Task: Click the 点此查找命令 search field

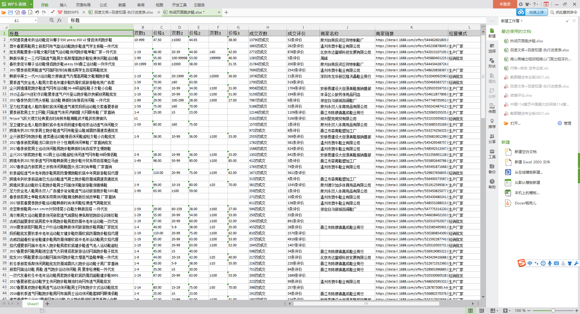Action: click(564, 12)
